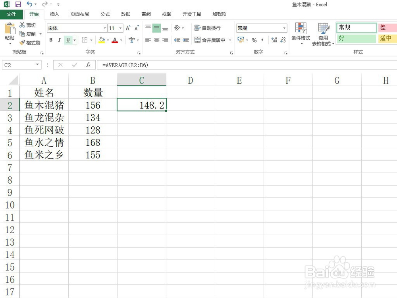Select the 好 Good cell style
397x298 pixels.
pos(357,39)
